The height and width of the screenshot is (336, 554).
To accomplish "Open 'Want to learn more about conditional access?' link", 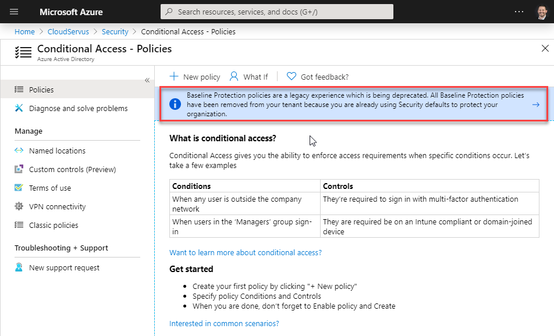I will 246,252.
